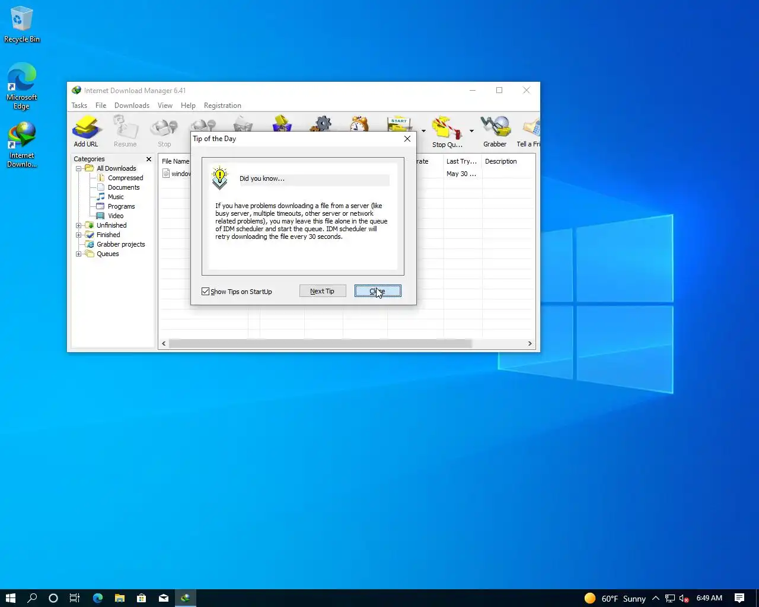Screen dimensions: 759x607
Task: Open the Help menu
Action: (x=188, y=106)
